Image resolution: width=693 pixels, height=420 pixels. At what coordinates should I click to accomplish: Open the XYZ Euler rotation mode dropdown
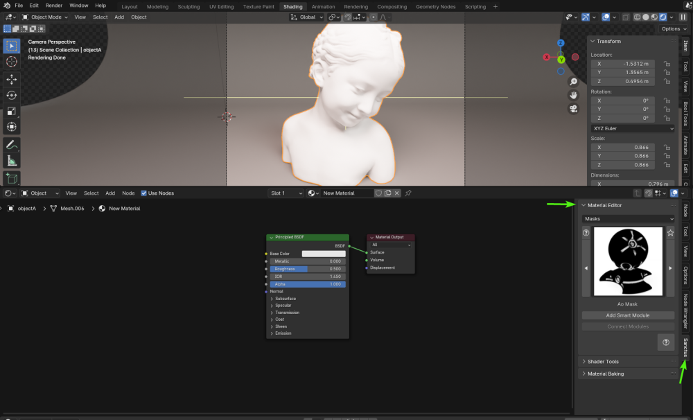pyautogui.click(x=632, y=128)
